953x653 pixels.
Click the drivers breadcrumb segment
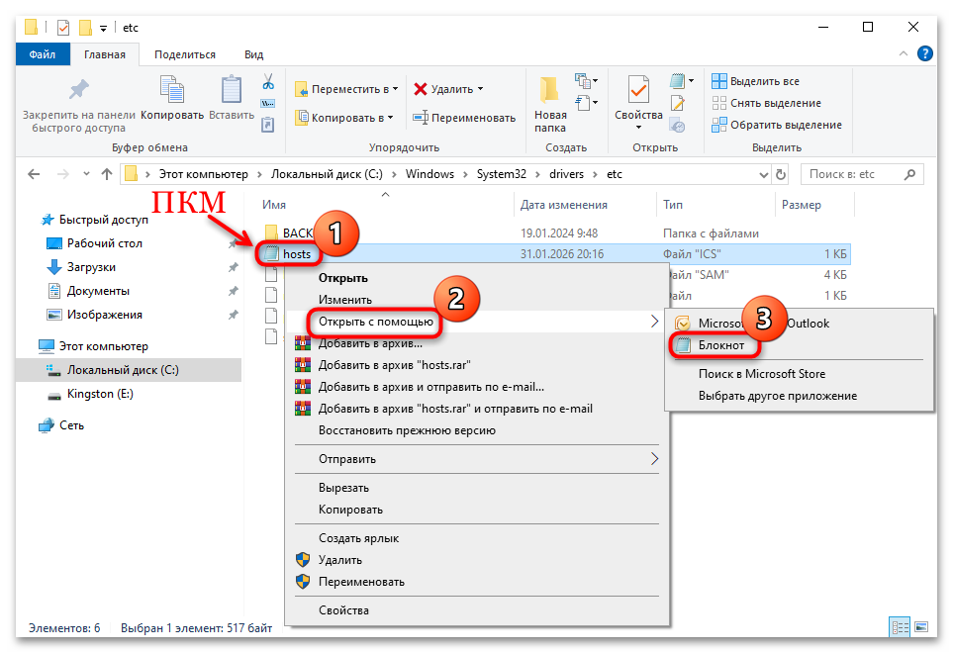[x=566, y=174]
